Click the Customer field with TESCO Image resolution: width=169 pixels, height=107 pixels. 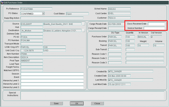coord(119,18)
